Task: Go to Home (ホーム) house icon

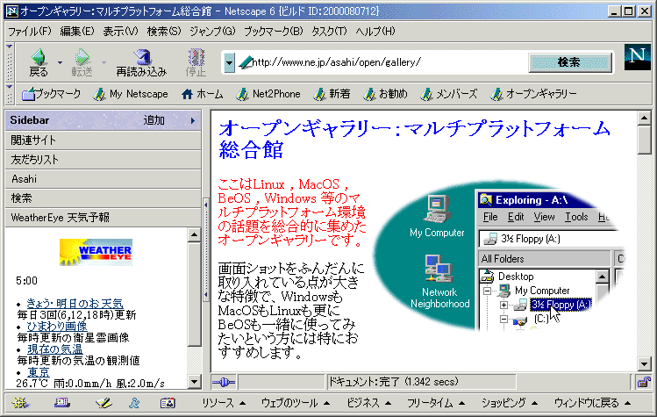Action: 188,95
